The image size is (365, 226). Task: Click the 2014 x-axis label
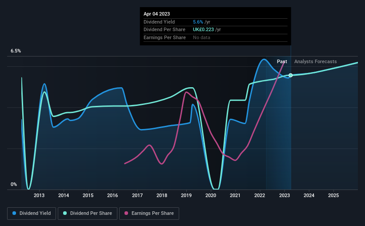[64, 195]
